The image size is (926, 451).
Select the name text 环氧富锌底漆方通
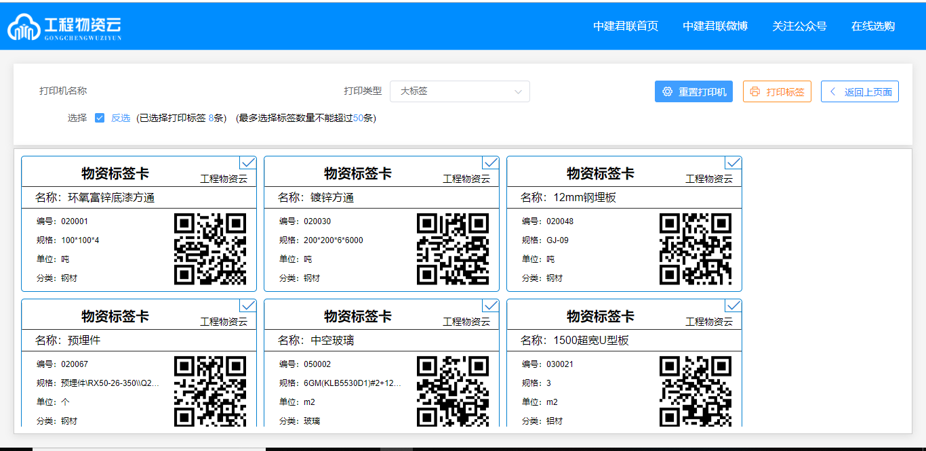coord(111,198)
